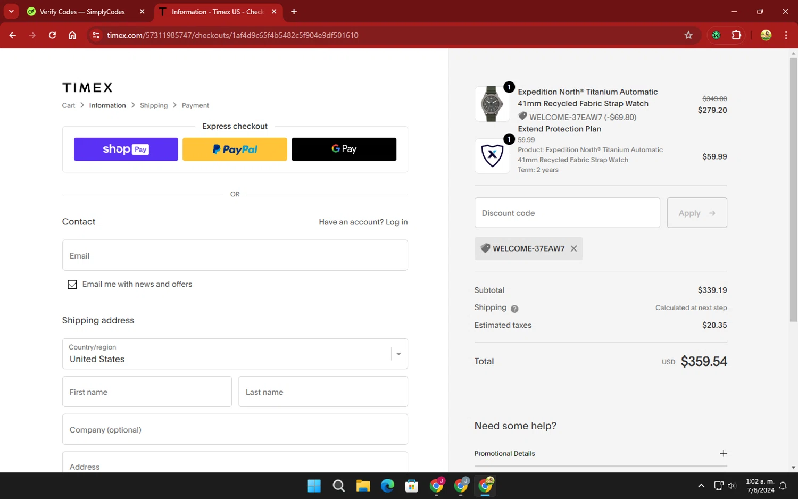Check out with Shop Pay
This screenshot has width=798, height=499.
click(x=126, y=149)
